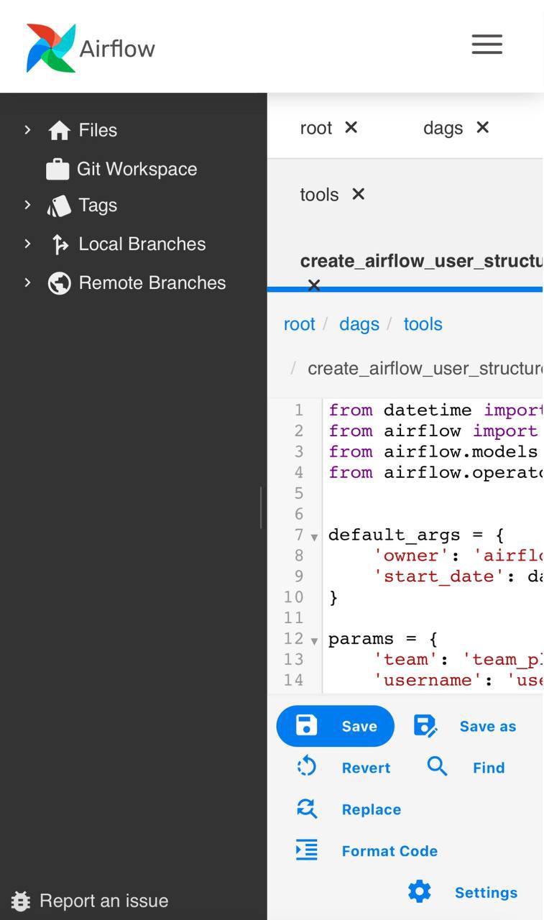Expand the Tags tree node

(27, 205)
